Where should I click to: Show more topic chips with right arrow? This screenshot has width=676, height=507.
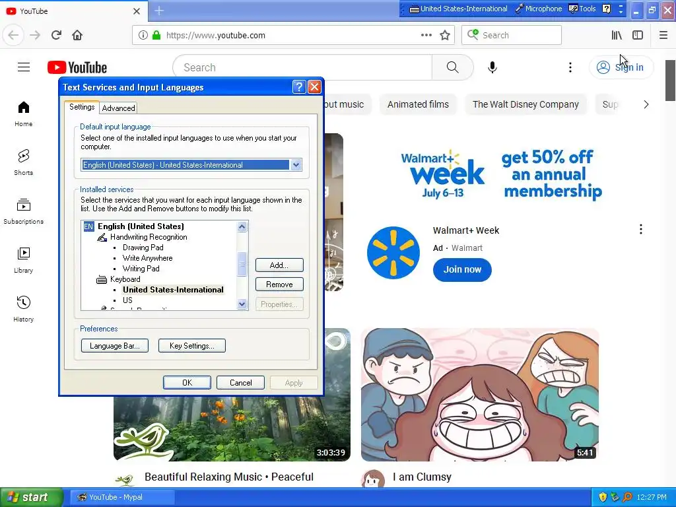pyautogui.click(x=646, y=104)
